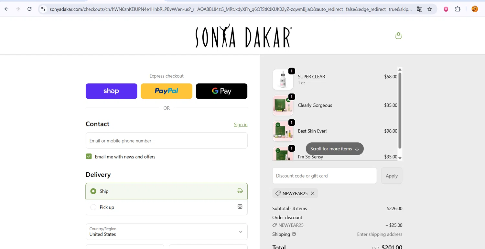This screenshot has height=249, width=485.
Task: Click the Clearly Gorgeous product thumbnail
Action: tap(283, 105)
